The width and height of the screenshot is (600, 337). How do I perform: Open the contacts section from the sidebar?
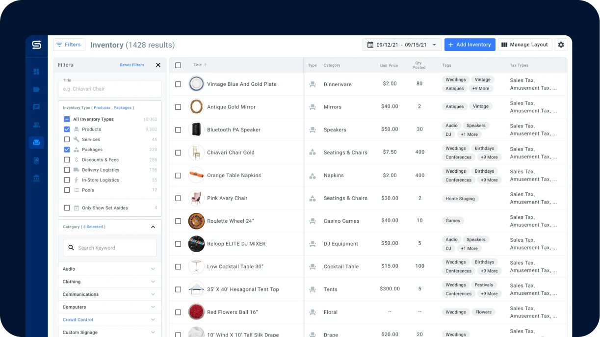[37, 124]
